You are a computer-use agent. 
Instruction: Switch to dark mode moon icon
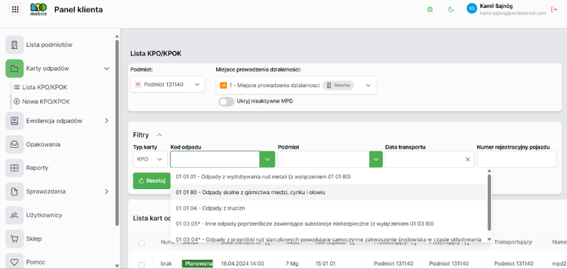coord(451,10)
